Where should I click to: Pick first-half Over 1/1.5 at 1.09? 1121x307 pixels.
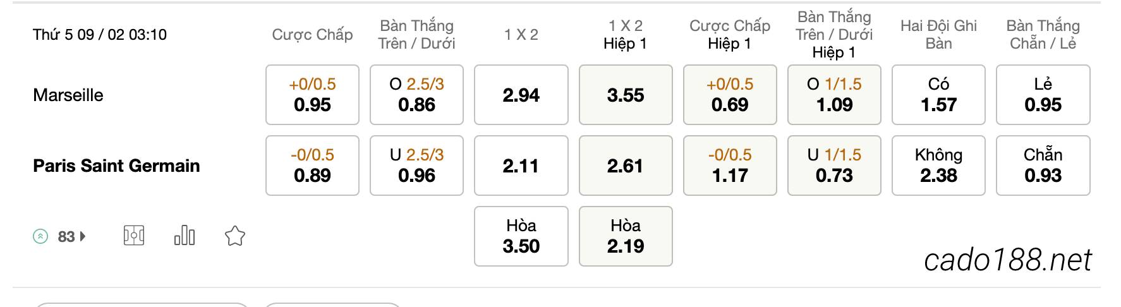[834, 95]
